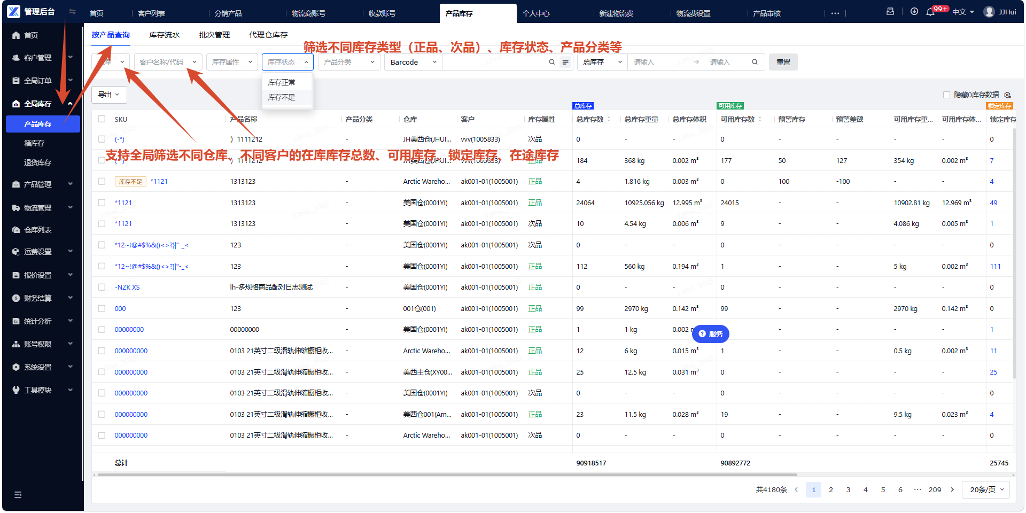Screen dimensions: 1026x513
Task: Click the 报价设置 sidebar icon
Action: 16,275
